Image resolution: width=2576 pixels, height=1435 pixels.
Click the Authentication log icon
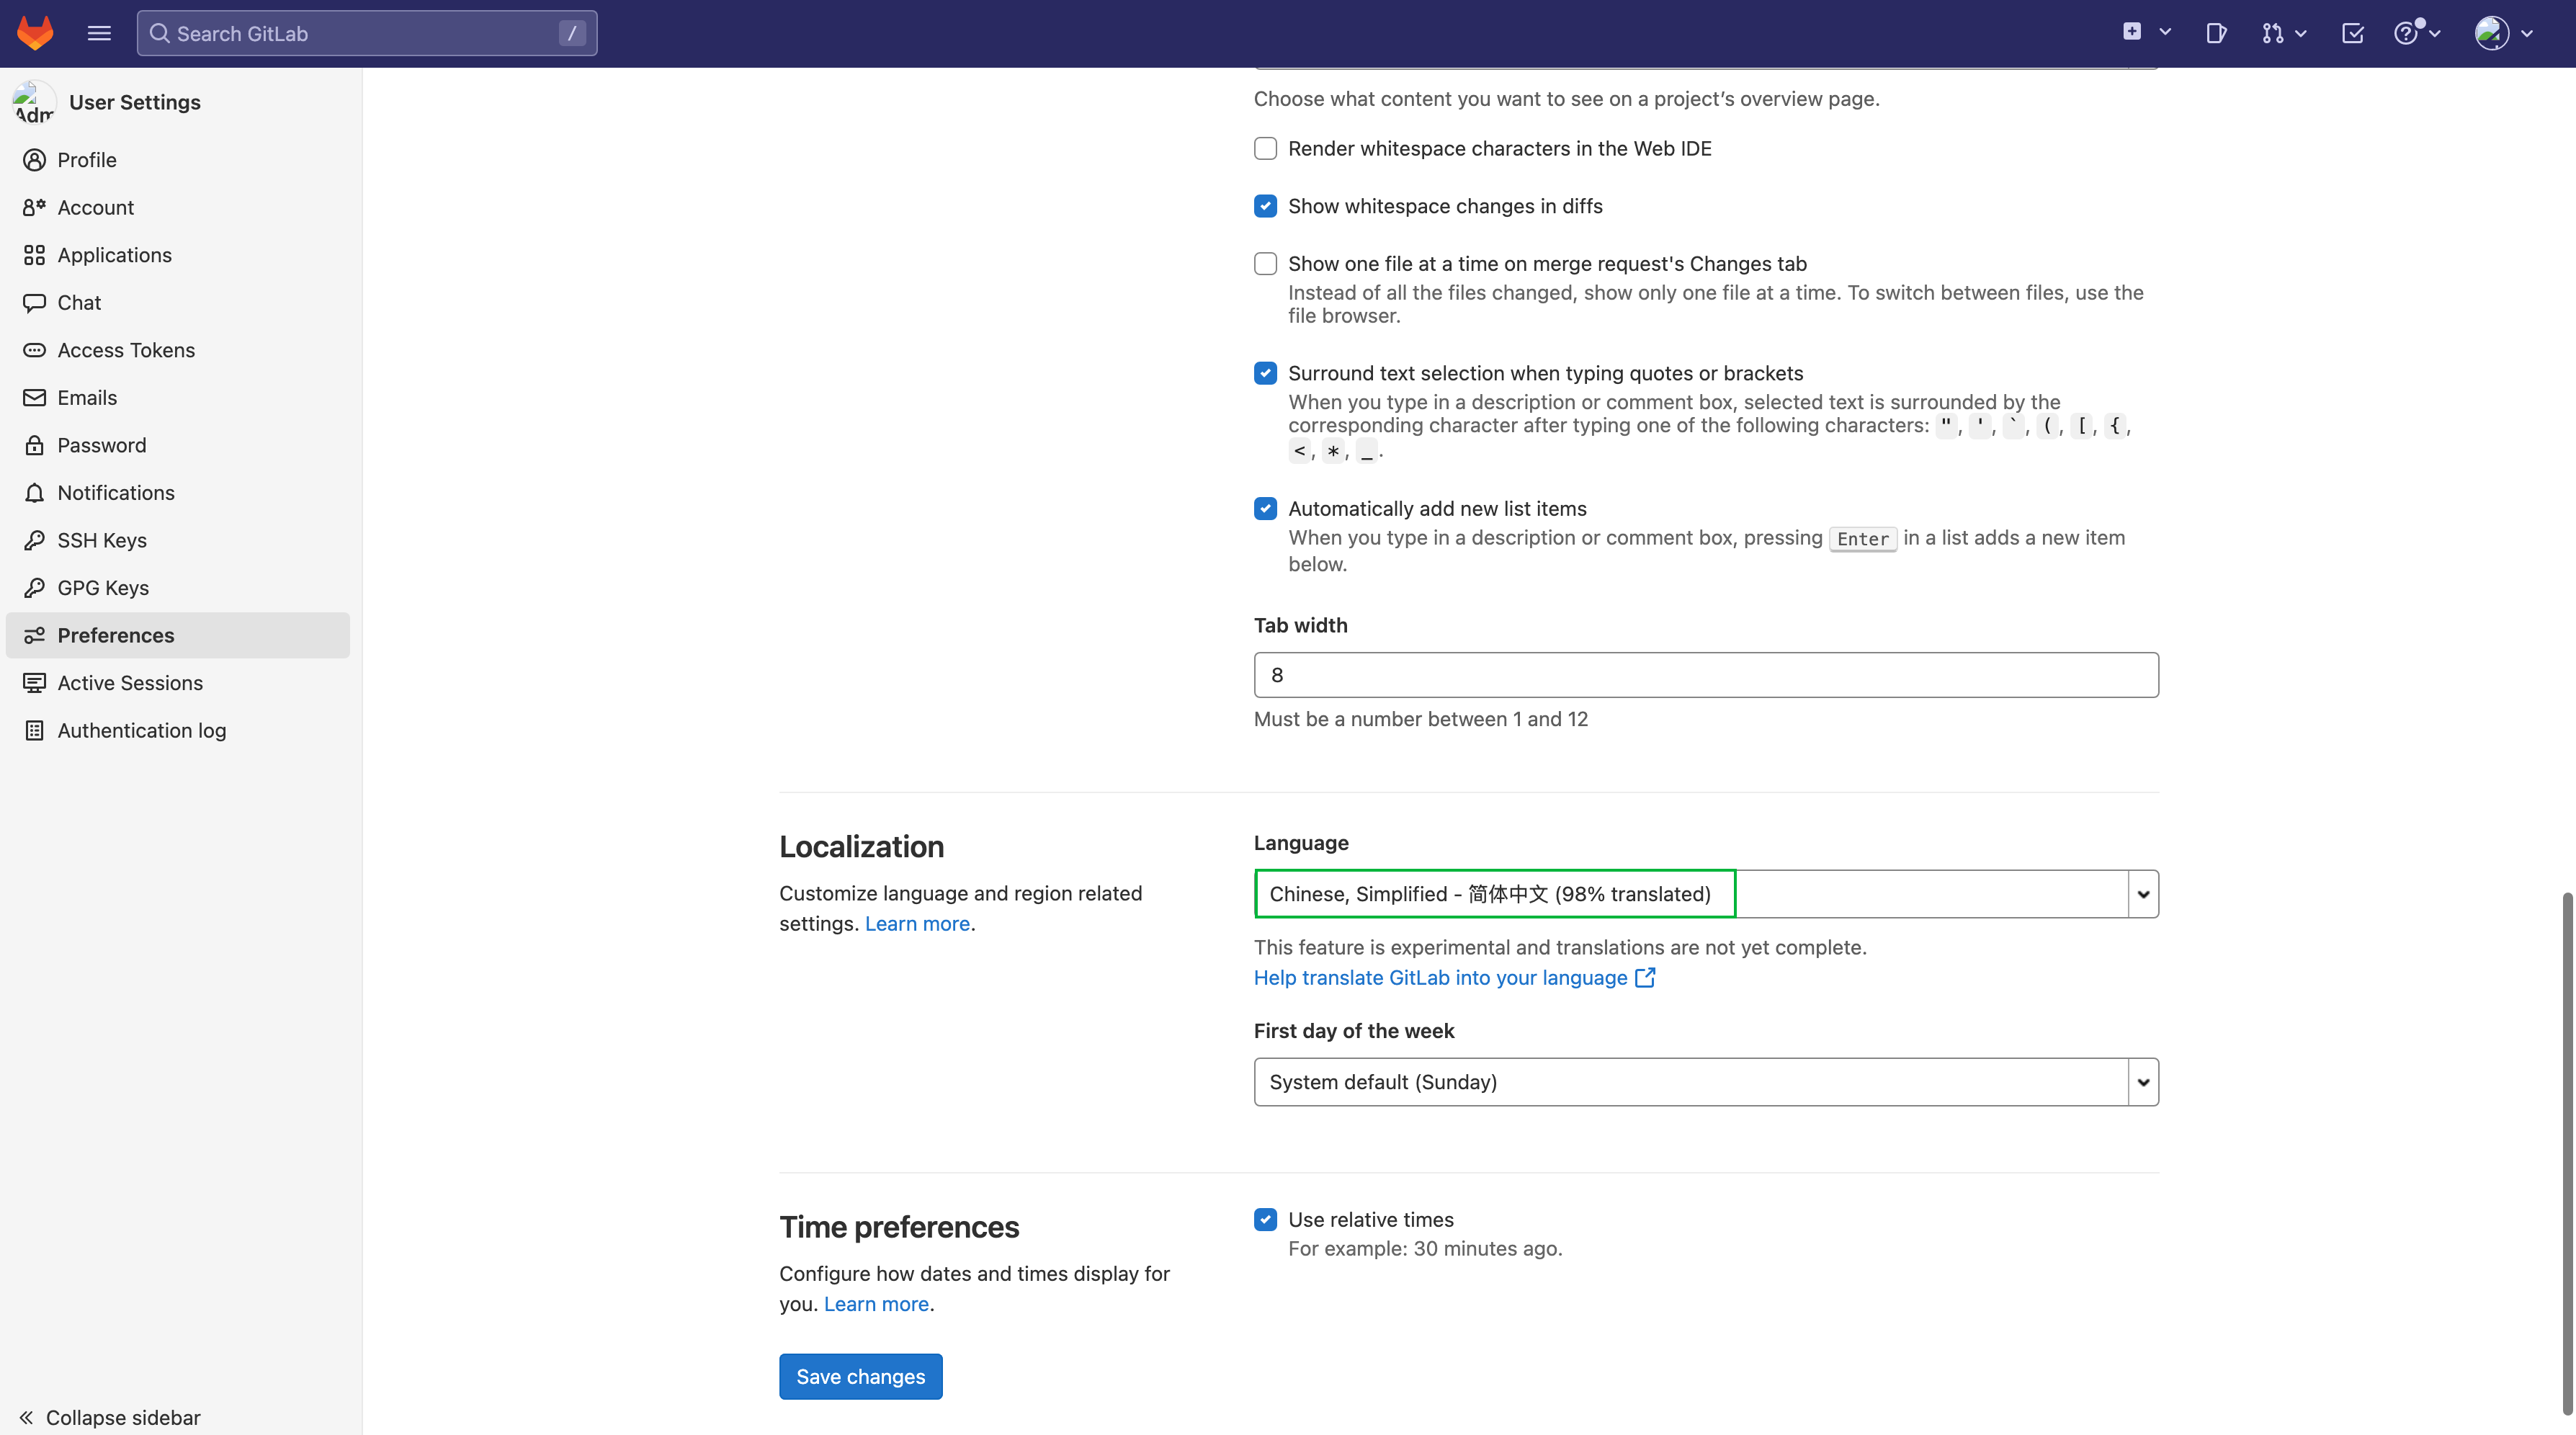(x=34, y=730)
